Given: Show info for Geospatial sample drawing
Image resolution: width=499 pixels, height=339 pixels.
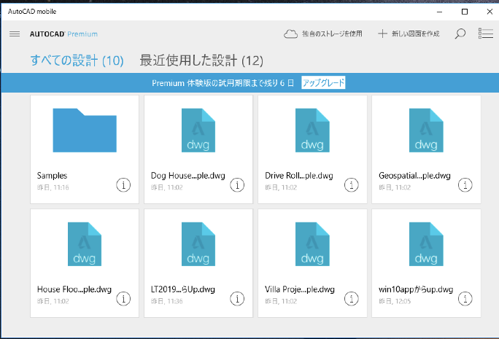Looking at the screenshot, I should [465, 184].
